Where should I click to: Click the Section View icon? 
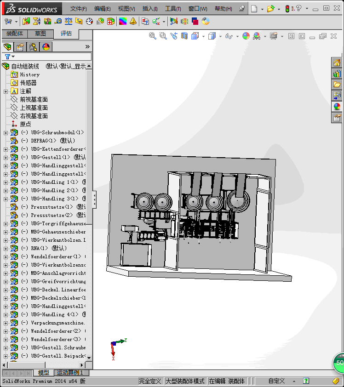pyautogui.click(x=184, y=36)
